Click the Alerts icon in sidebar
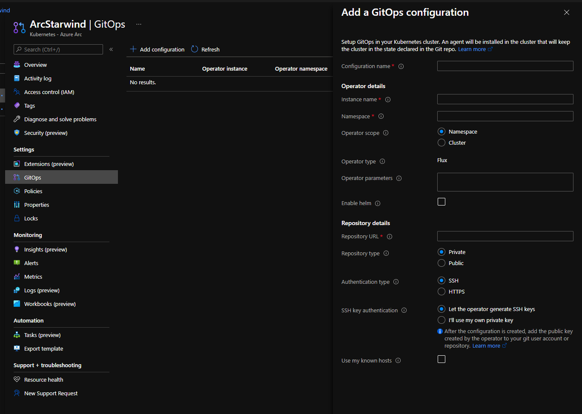 click(x=17, y=263)
